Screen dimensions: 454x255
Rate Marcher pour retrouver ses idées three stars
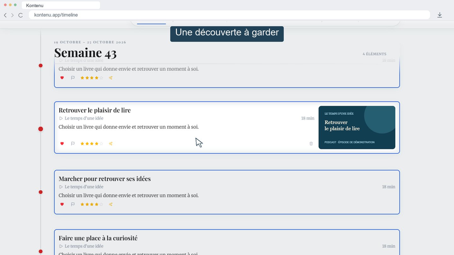click(x=92, y=204)
